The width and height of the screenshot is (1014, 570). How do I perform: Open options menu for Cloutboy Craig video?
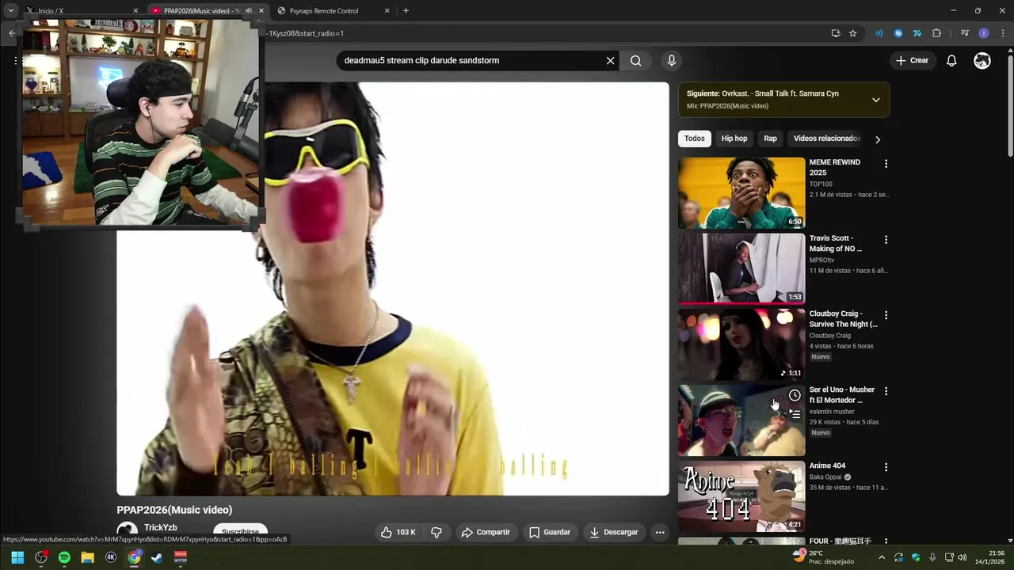pyautogui.click(x=886, y=315)
